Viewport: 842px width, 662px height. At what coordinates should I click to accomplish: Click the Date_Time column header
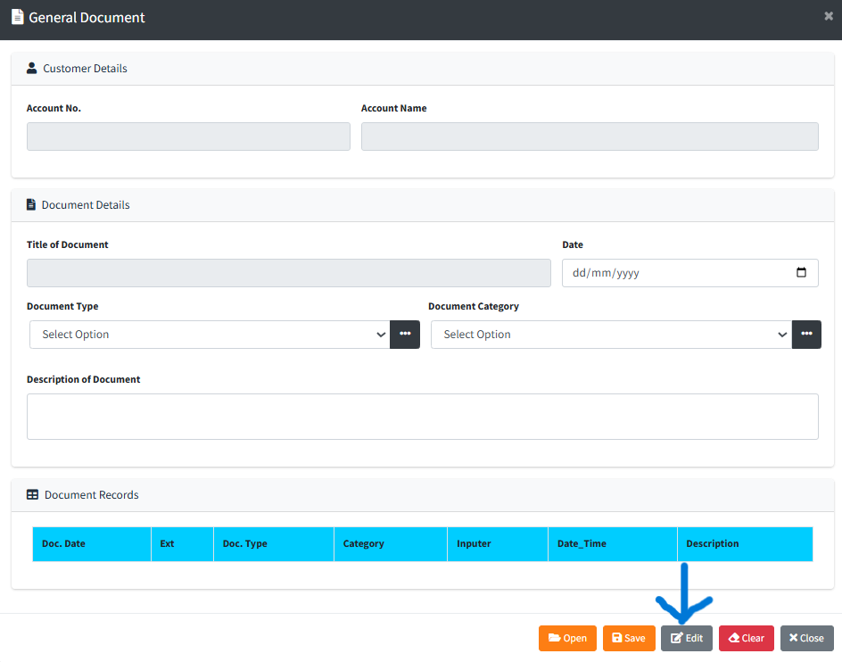tap(582, 543)
